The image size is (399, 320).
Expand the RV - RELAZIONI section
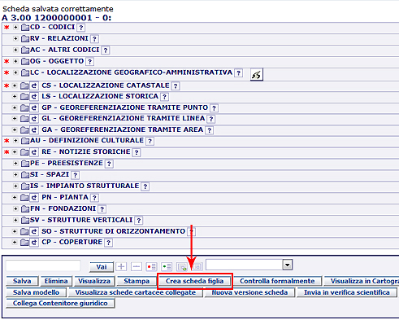tap(15, 38)
